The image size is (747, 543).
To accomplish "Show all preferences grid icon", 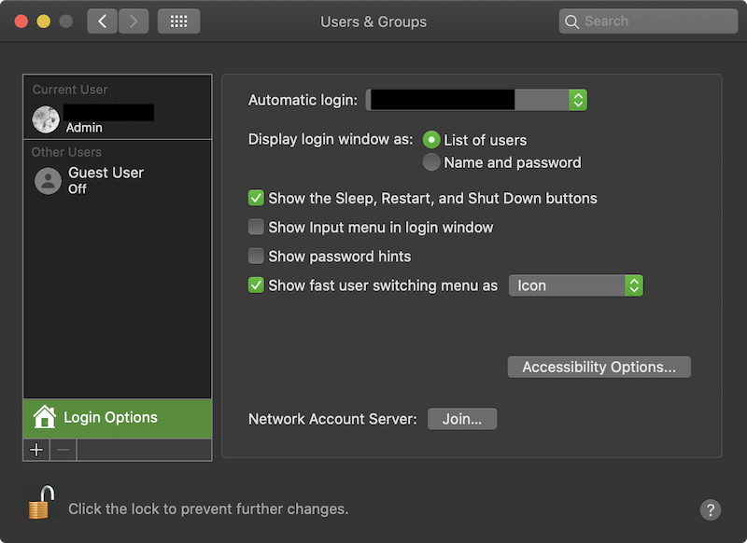I will pos(179,21).
